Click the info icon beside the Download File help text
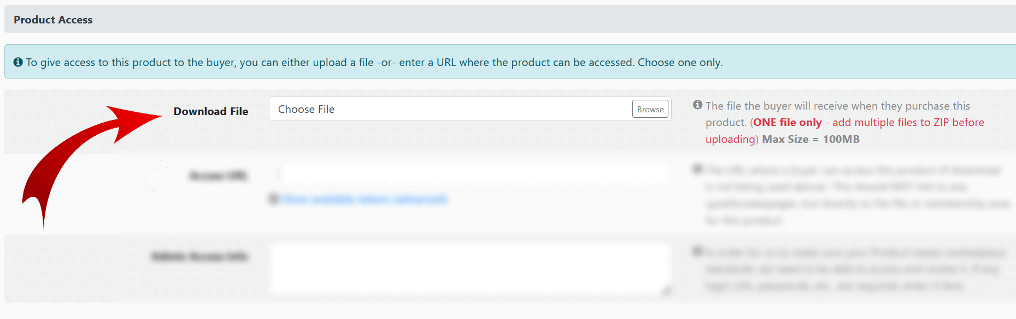Screen dimensions: 1016x319 click(x=697, y=105)
